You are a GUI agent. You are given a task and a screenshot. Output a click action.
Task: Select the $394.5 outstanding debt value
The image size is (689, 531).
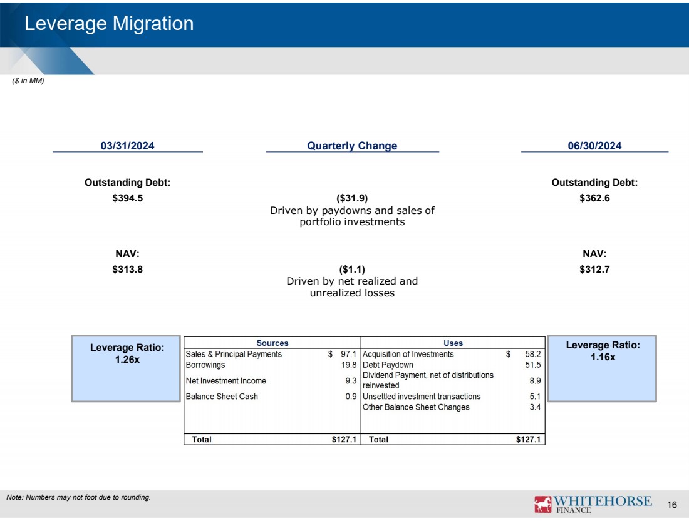pos(127,198)
